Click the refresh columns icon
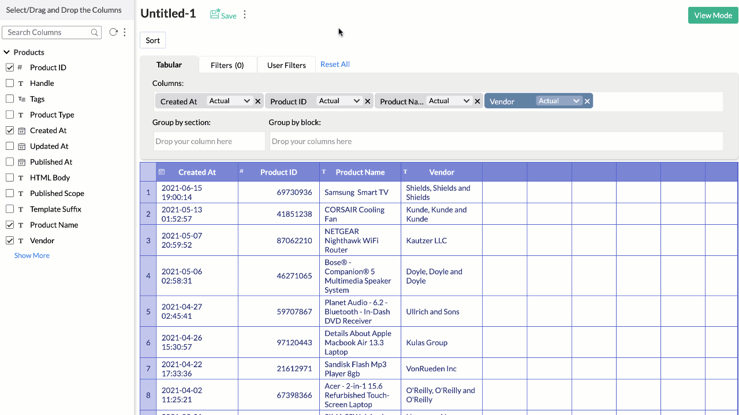Viewport: 739px width, 415px height. pyautogui.click(x=114, y=32)
